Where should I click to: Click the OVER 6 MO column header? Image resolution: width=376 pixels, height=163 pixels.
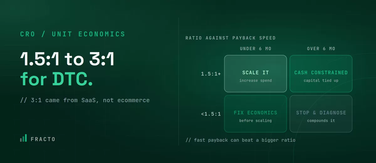(x=321, y=49)
